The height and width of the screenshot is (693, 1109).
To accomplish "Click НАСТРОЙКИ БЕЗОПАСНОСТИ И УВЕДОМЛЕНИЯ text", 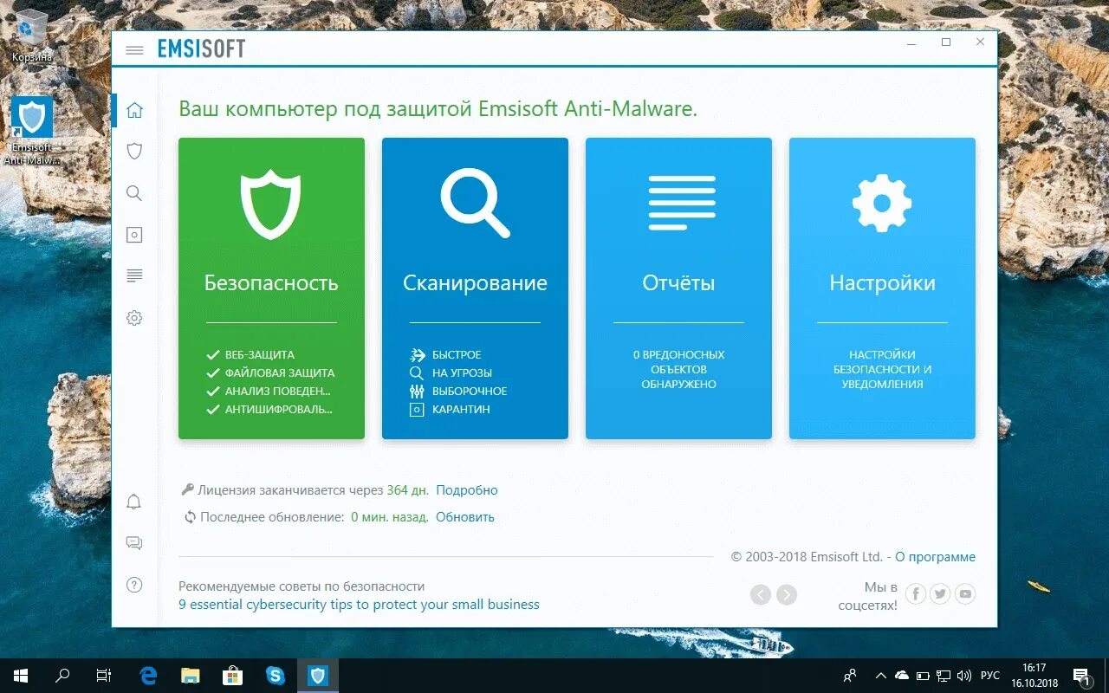I will (x=882, y=369).
